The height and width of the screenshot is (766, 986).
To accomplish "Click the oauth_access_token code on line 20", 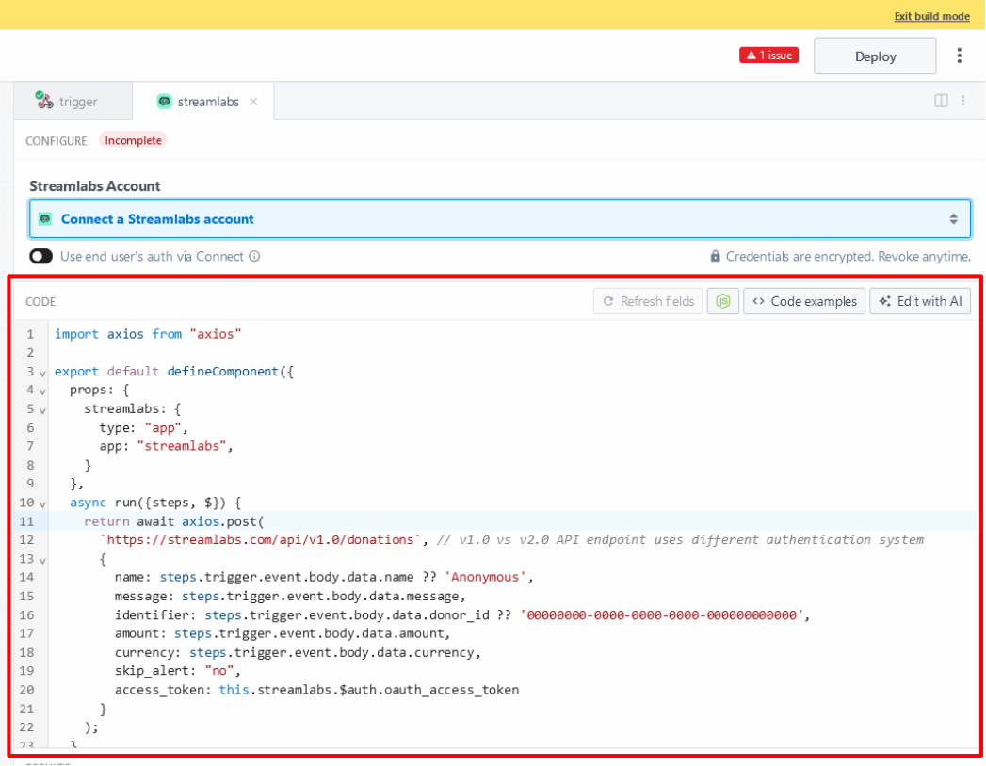I will point(451,690).
